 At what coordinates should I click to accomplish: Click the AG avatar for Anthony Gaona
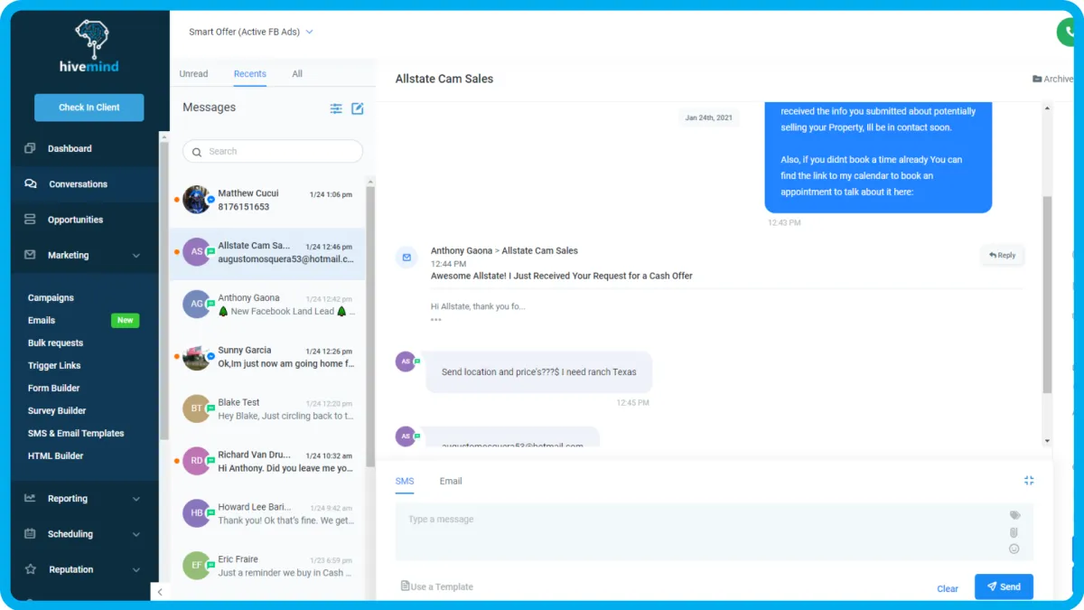tap(197, 304)
